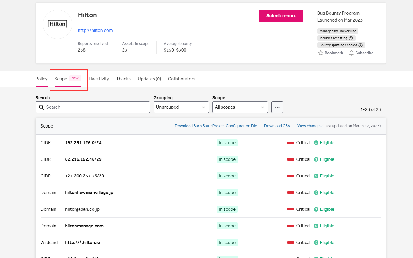Viewport: 413px width, 258px height.
Task: Click dollar eligible icon for 62.216.152.46/29
Action: (316, 159)
